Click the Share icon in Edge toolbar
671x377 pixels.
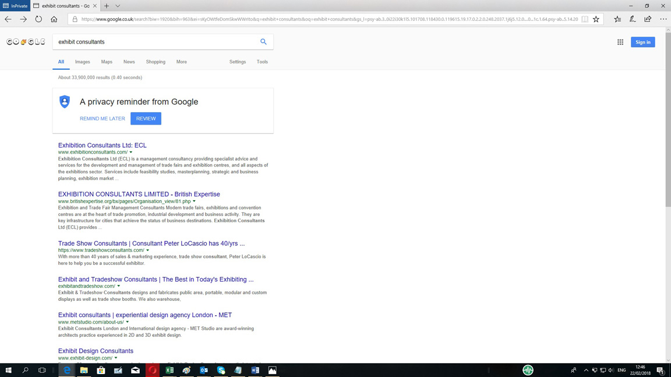[x=648, y=19]
